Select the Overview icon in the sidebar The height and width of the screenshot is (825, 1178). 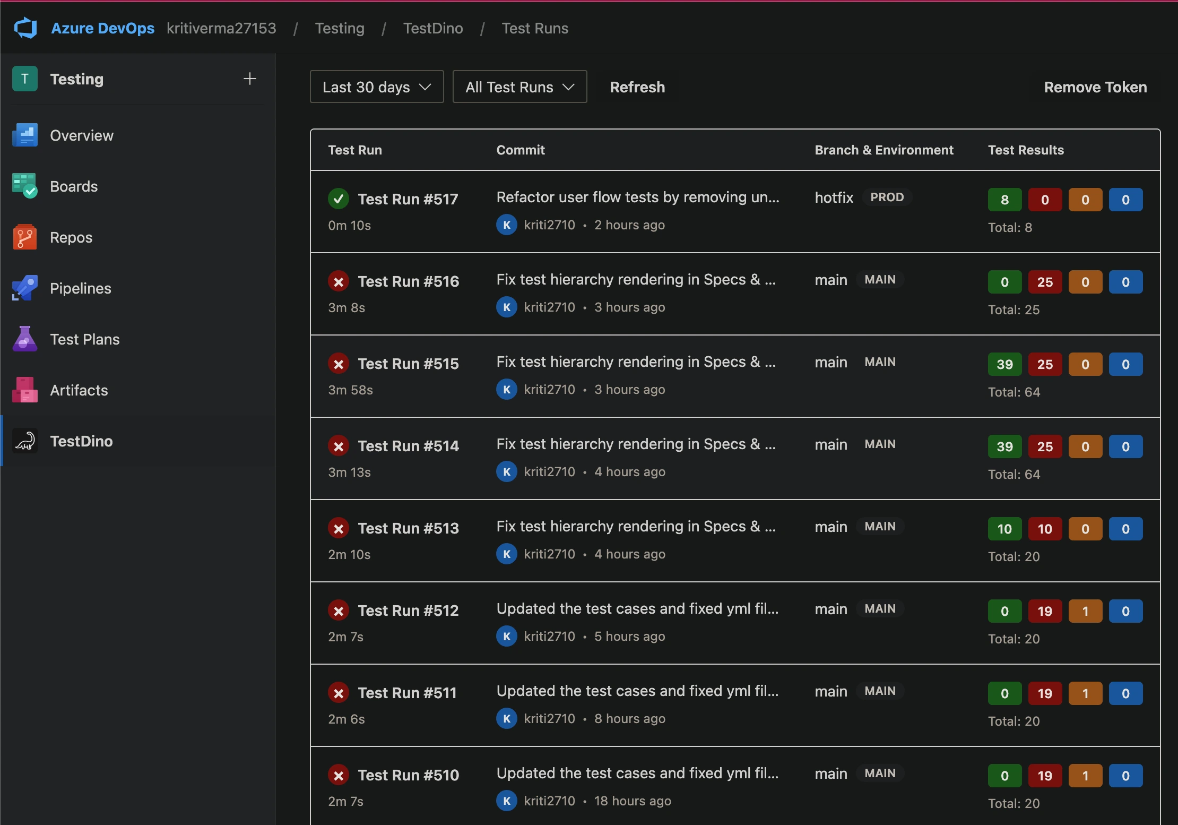(24, 135)
